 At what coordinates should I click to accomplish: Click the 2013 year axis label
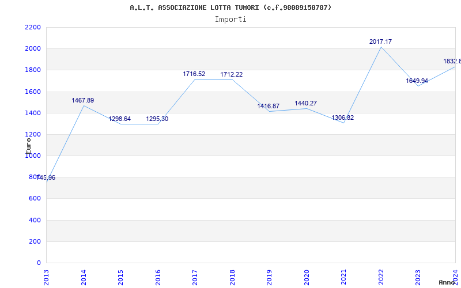click(47, 278)
